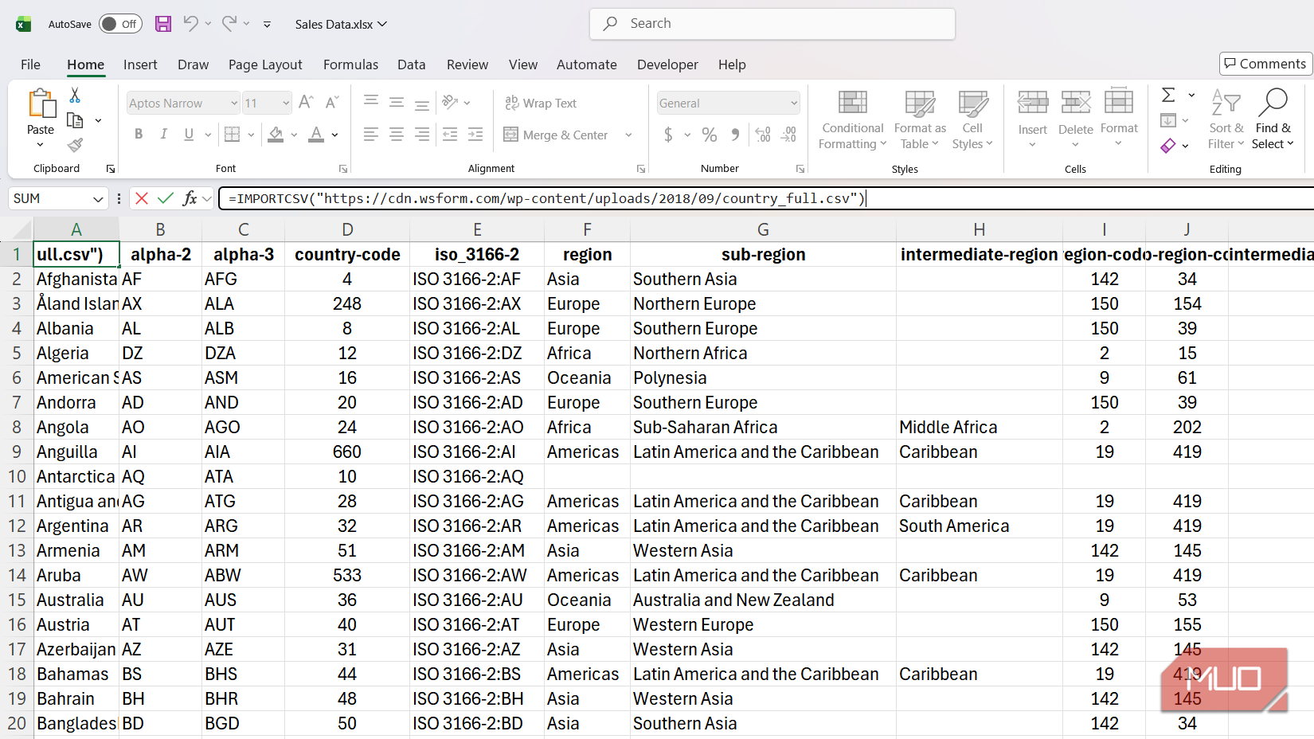Screen dimensions: 1314x739
Task: Toggle Italic formatting
Action: (x=163, y=134)
